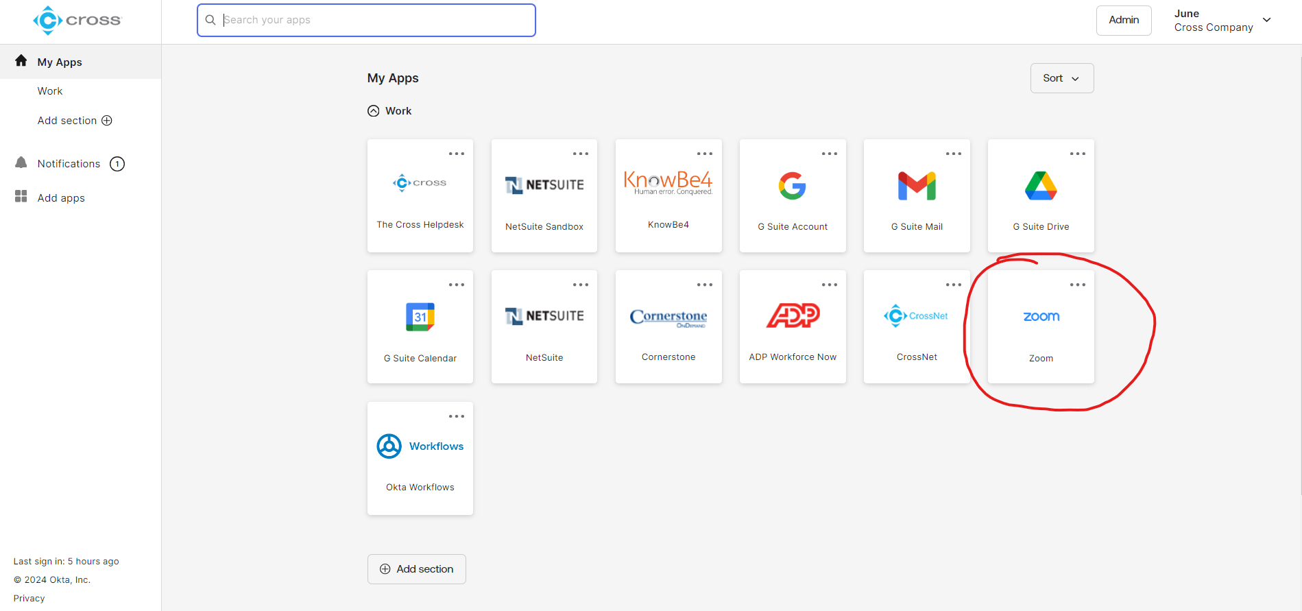Screen dimensions: 1302x611
Task: Open options menu for NetSuite Sandbox
Action: click(x=581, y=154)
